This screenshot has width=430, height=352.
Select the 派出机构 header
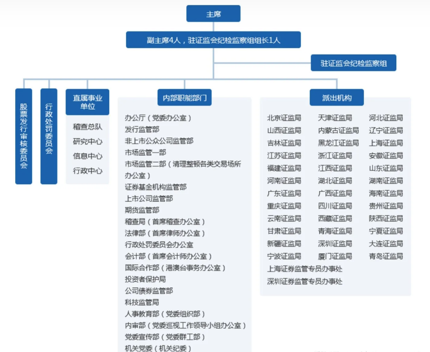point(337,98)
